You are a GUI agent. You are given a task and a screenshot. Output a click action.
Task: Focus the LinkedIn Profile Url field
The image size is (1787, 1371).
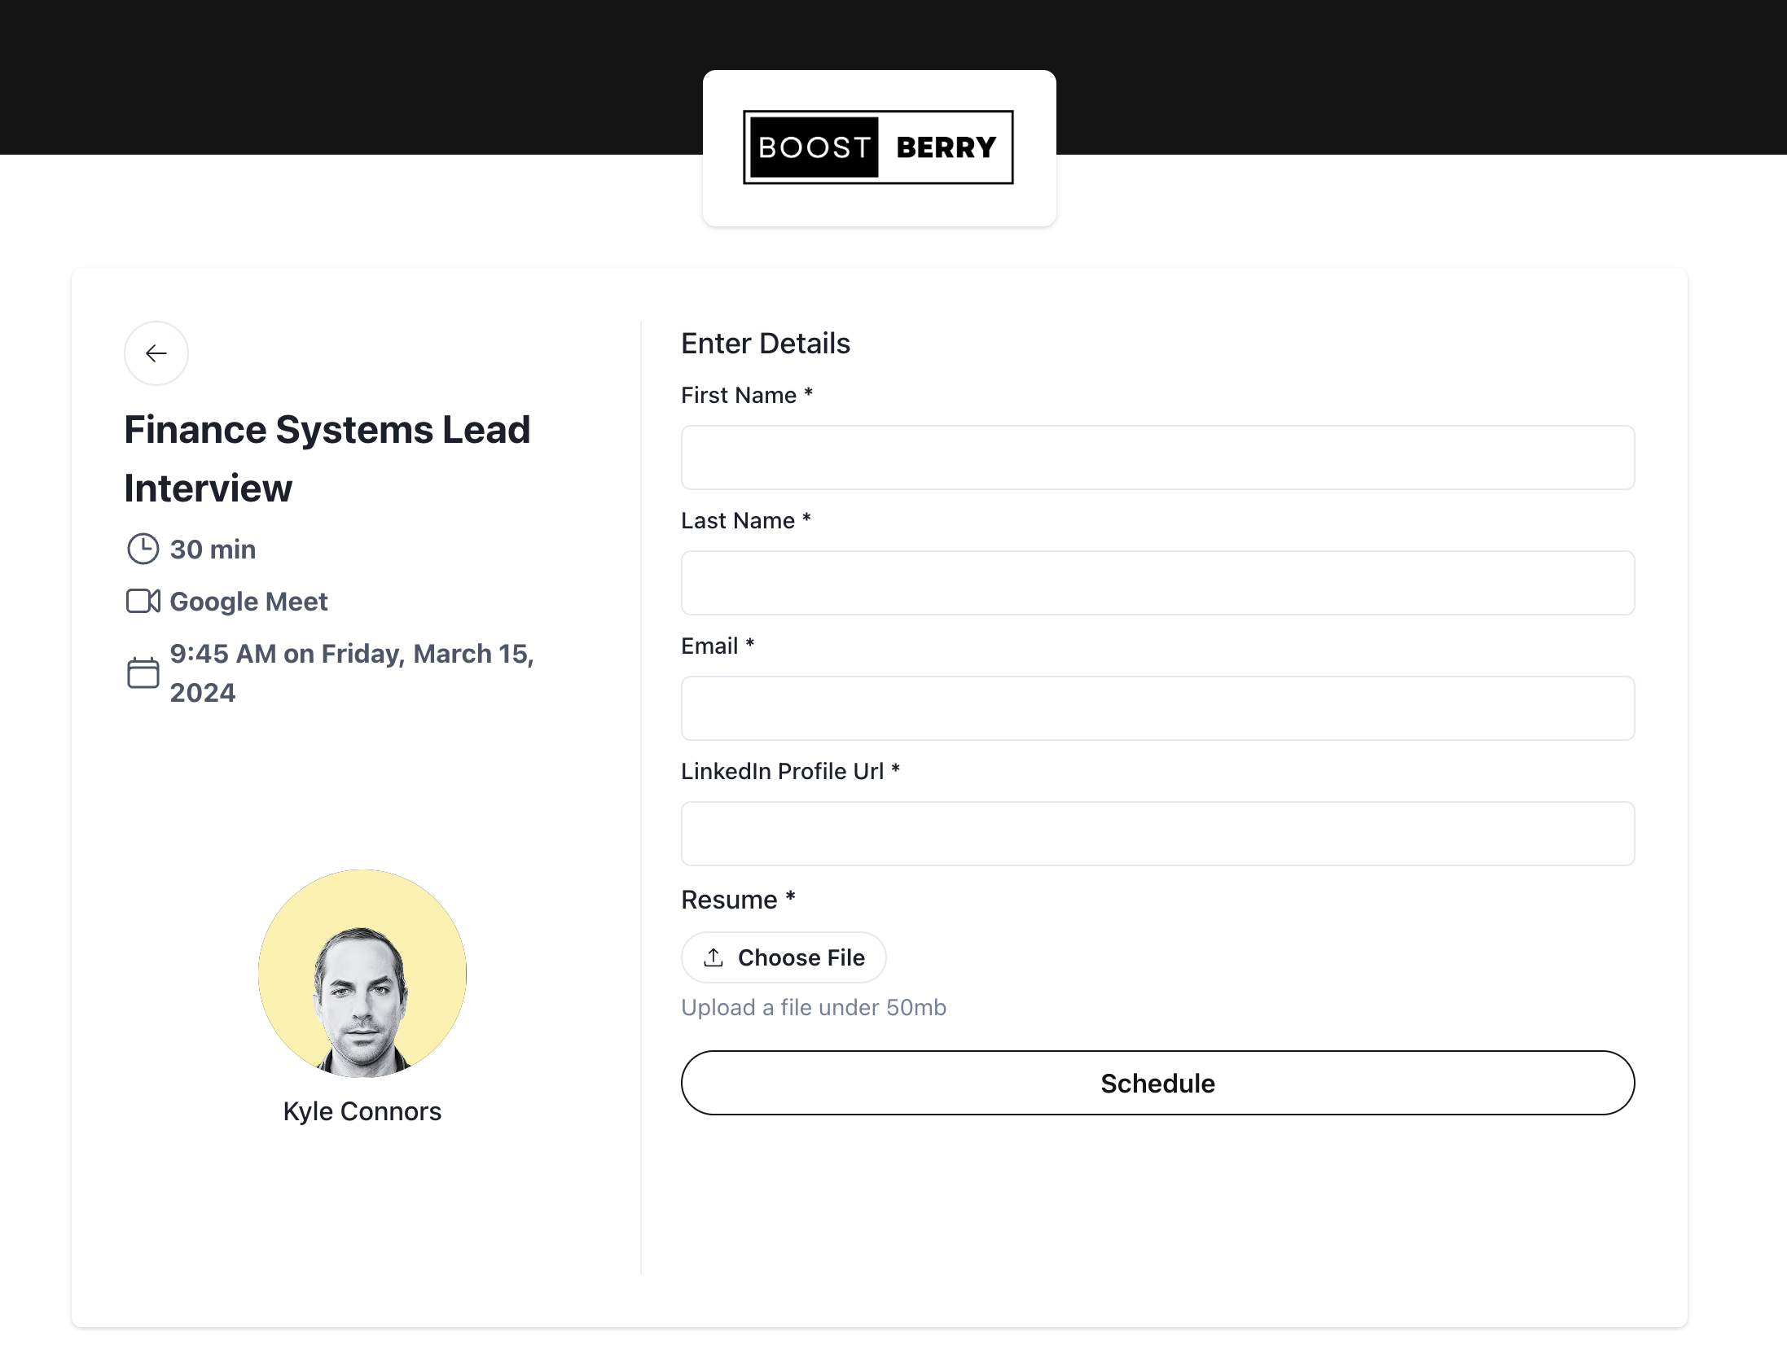coord(1157,834)
